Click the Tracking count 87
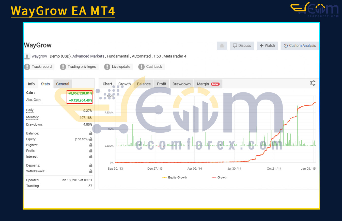Viewport: 342px width, 221px height. [x=90, y=186]
